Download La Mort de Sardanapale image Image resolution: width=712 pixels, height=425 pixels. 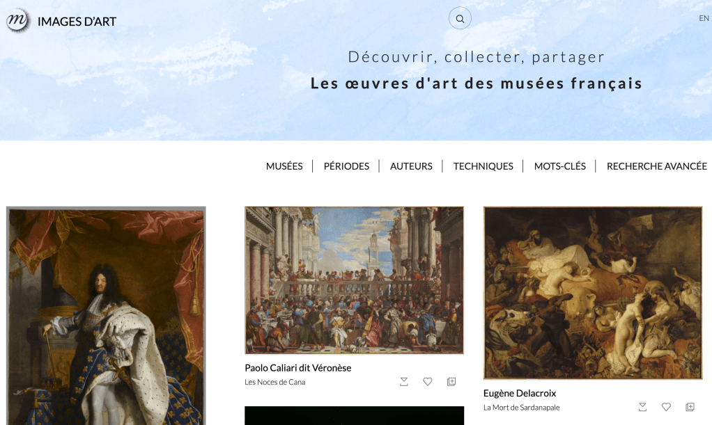click(642, 407)
